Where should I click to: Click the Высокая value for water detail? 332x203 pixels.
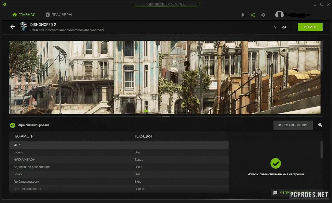tap(141, 189)
